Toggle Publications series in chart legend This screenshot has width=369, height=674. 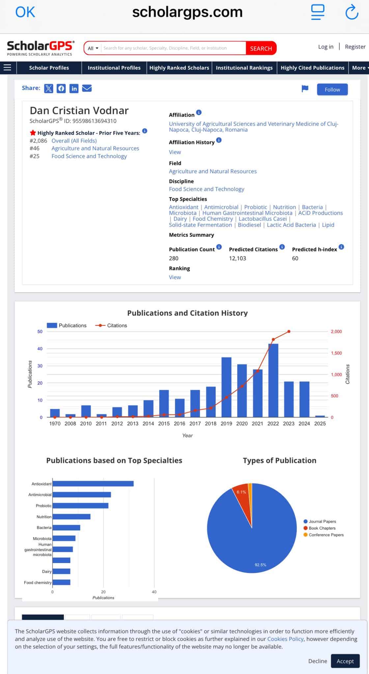pyautogui.click(x=67, y=325)
